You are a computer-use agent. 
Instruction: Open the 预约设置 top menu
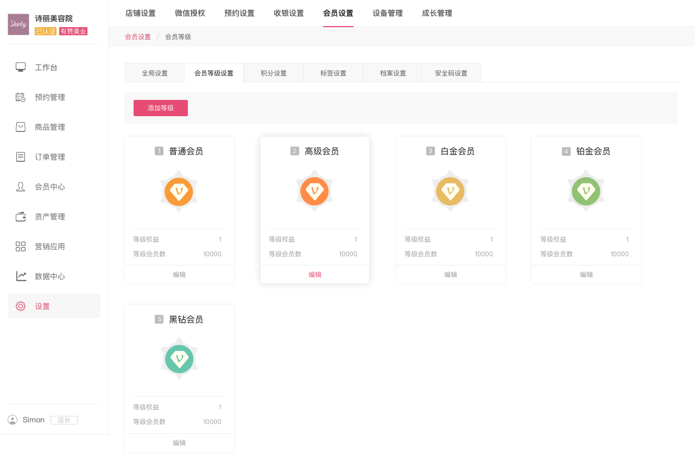point(239,13)
